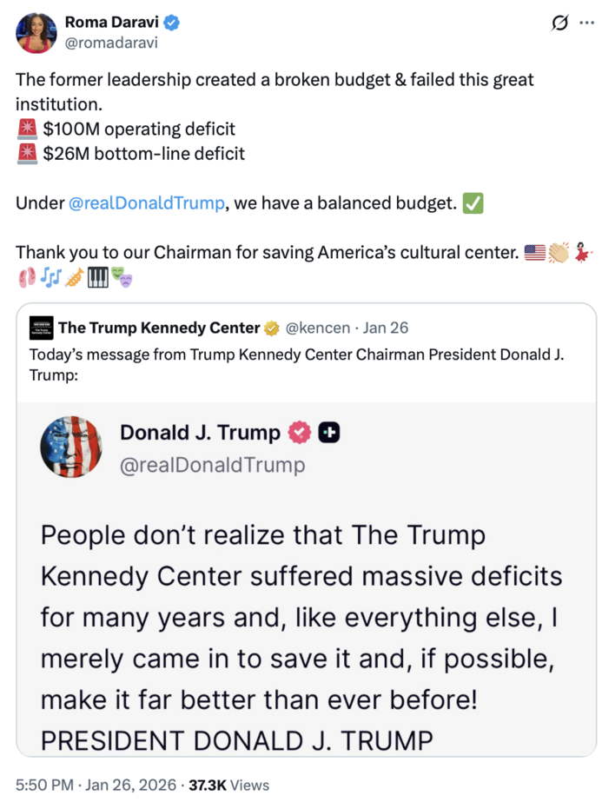This screenshot has height=802, width=602.
Task: Click the Trump Kennedy Center avatar
Action: 40,328
